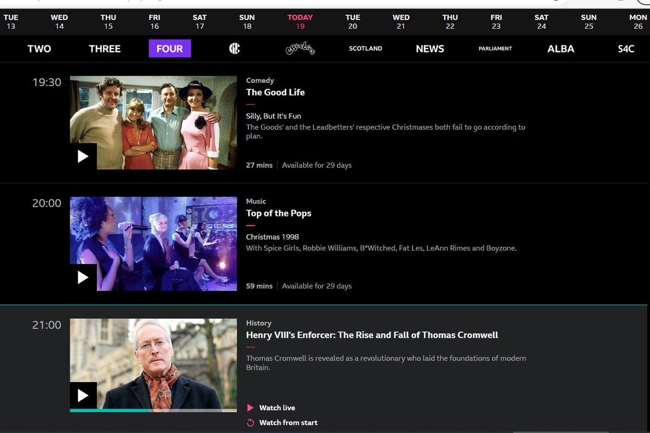The image size is (650, 433).
Task: Click Top of the Pops 59 mins duration
Action: click(259, 286)
